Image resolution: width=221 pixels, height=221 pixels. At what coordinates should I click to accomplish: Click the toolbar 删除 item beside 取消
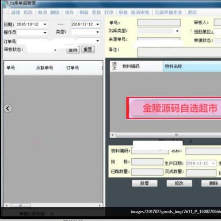55,12
